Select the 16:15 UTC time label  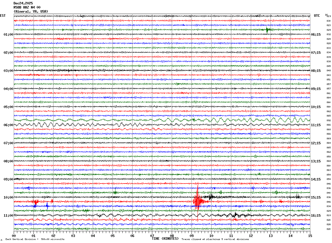tap(316, 216)
